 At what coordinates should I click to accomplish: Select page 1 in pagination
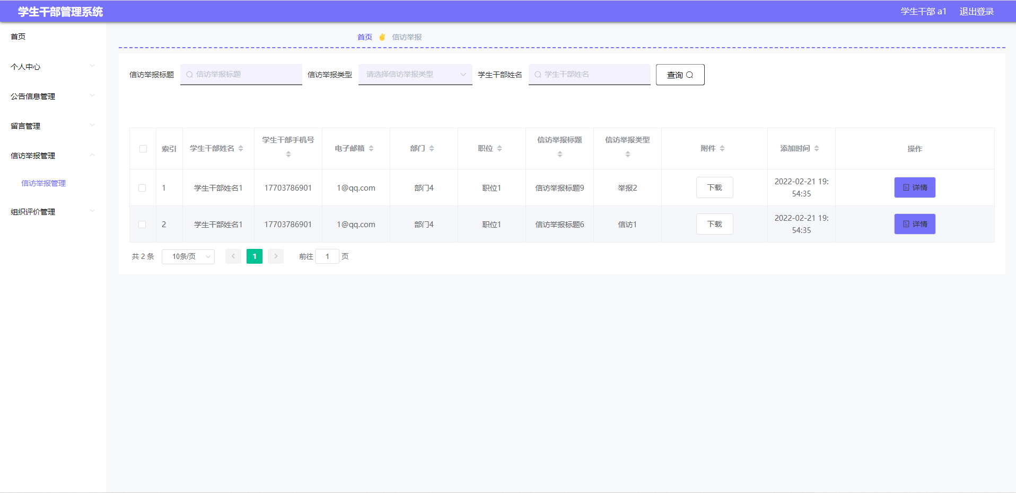coord(255,256)
